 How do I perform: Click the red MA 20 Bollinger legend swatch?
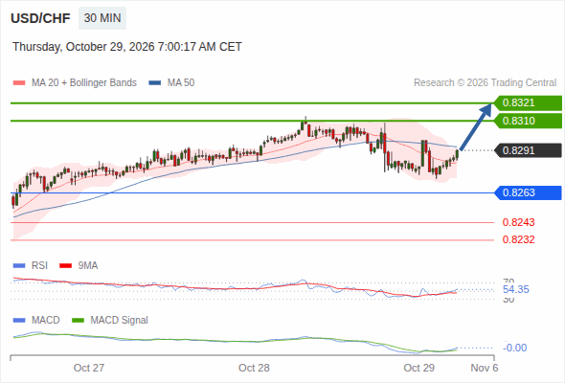tap(19, 83)
